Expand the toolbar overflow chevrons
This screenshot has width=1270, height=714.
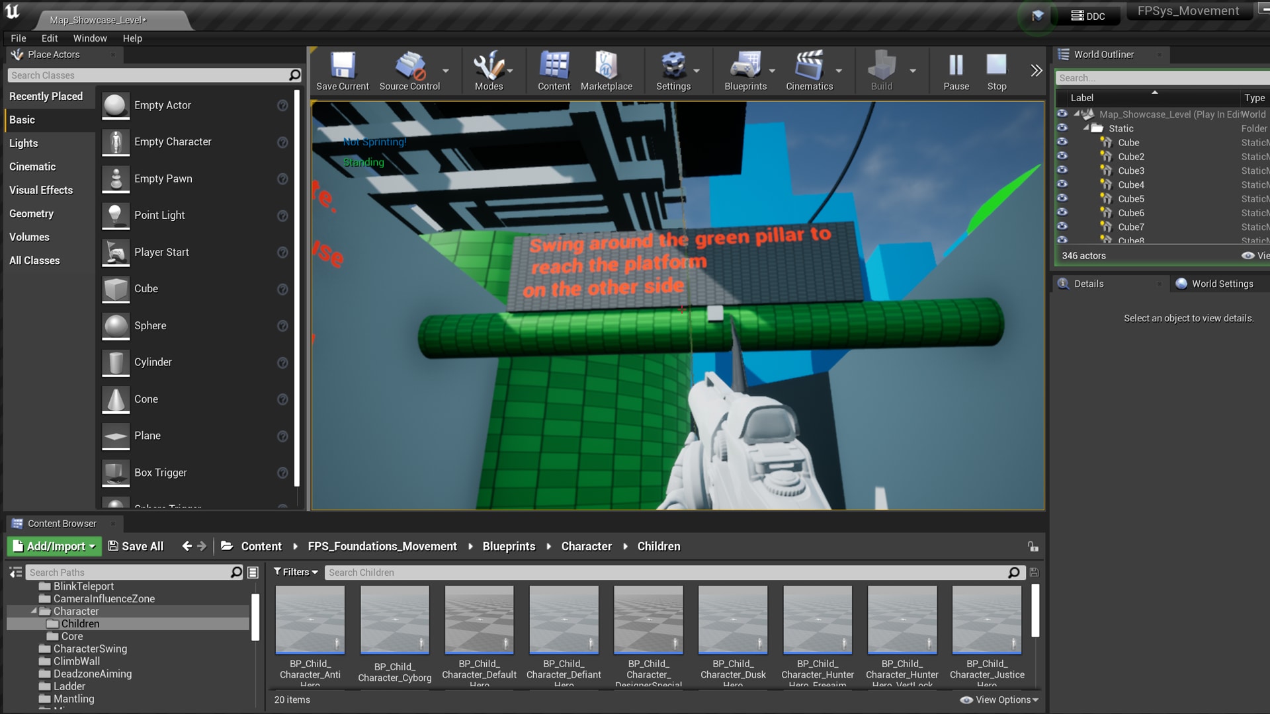[x=1036, y=70]
